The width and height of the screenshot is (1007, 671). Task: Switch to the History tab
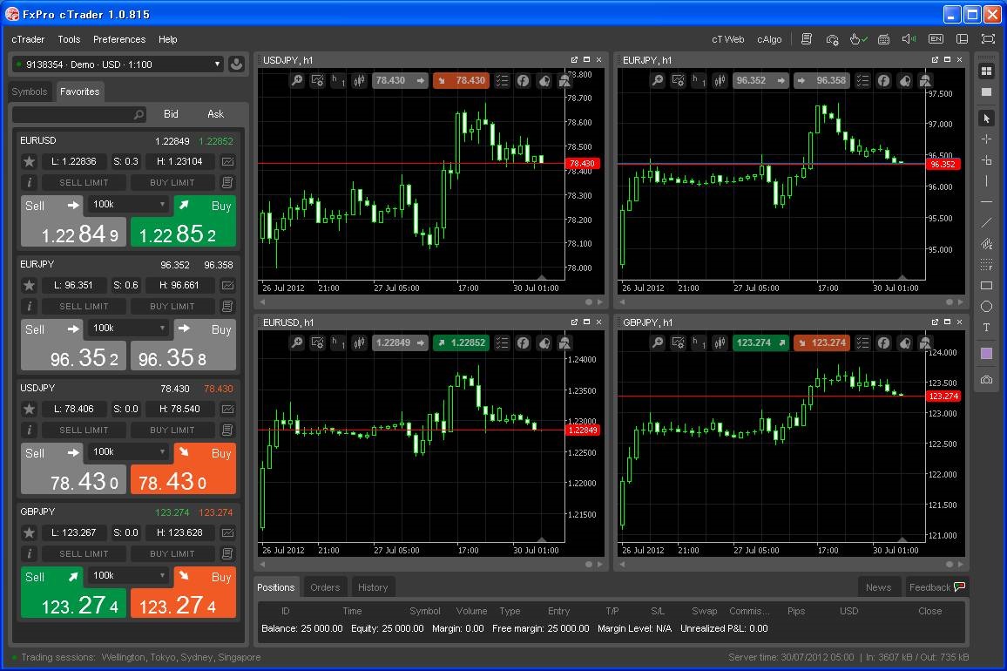coord(373,587)
